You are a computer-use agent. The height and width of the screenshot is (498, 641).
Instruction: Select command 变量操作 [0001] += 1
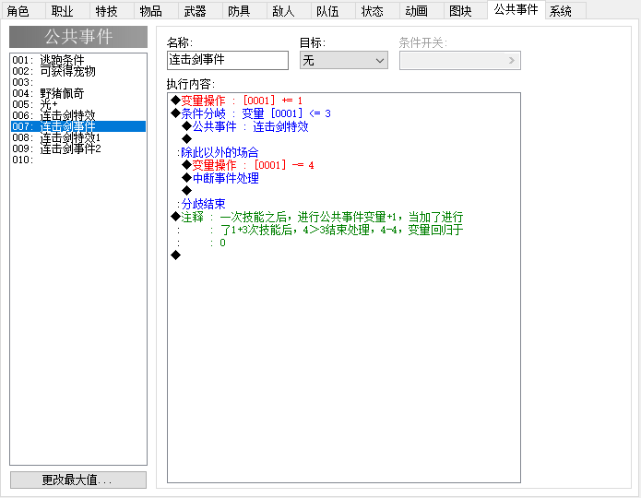click(344, 101)
